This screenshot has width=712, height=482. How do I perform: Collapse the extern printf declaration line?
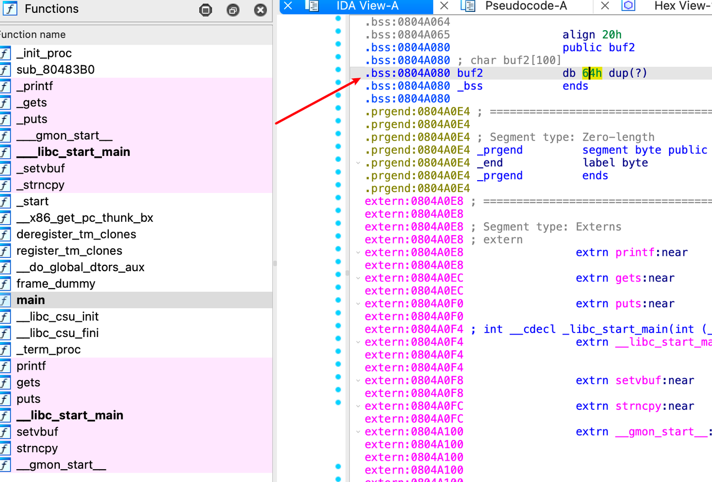pyautogui.click(x=358, y=252)
